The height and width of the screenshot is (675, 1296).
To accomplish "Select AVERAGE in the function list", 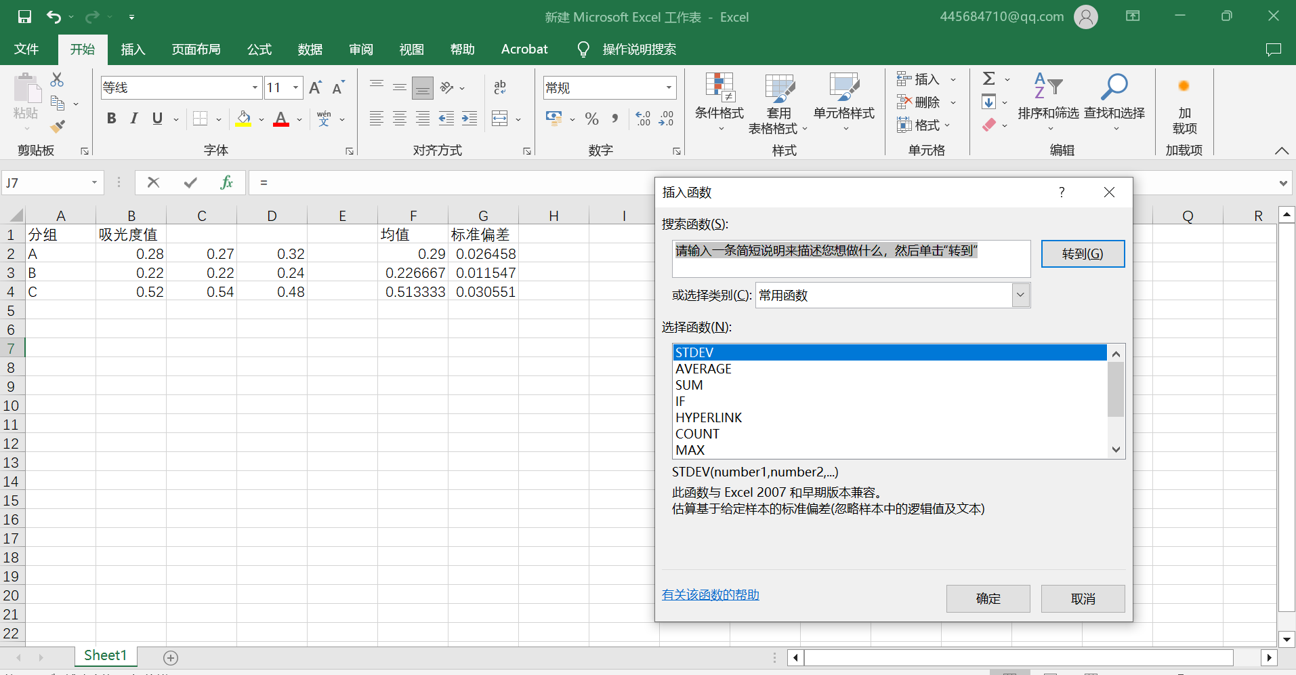I will (703, 369).
